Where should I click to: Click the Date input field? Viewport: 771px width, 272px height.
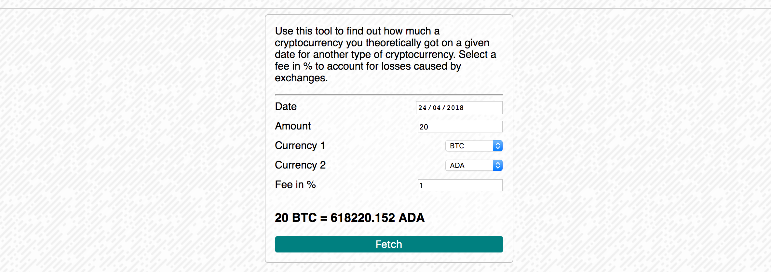(459, 108)
